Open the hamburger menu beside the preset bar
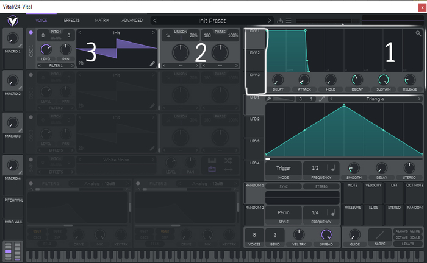 [x=289, y=21]
